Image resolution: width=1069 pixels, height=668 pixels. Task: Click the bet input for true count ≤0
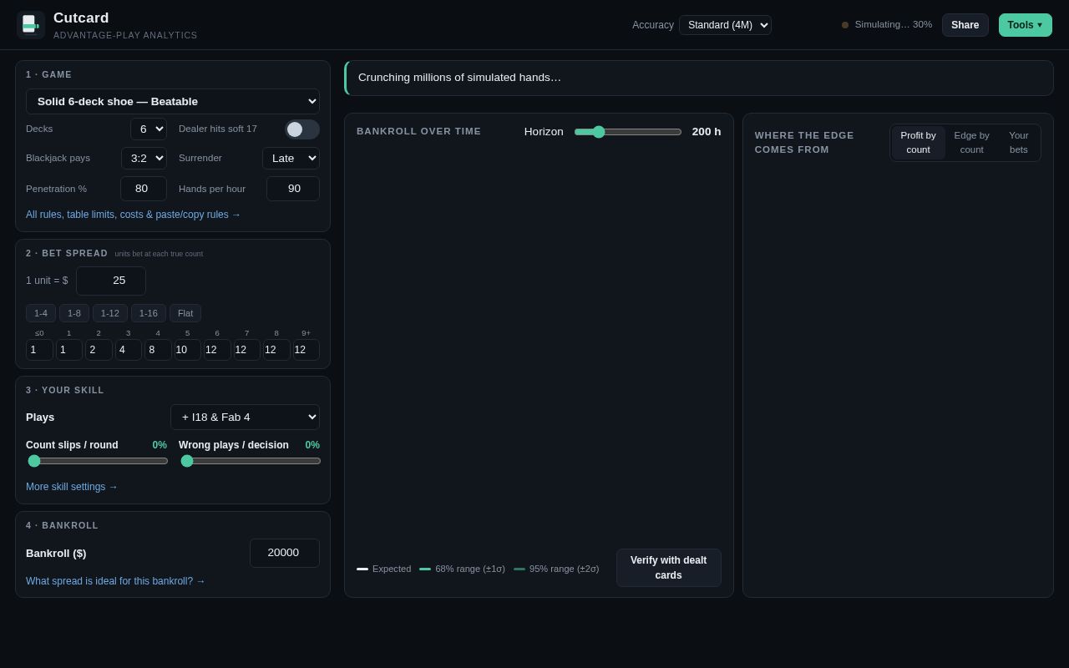[39, 350]
